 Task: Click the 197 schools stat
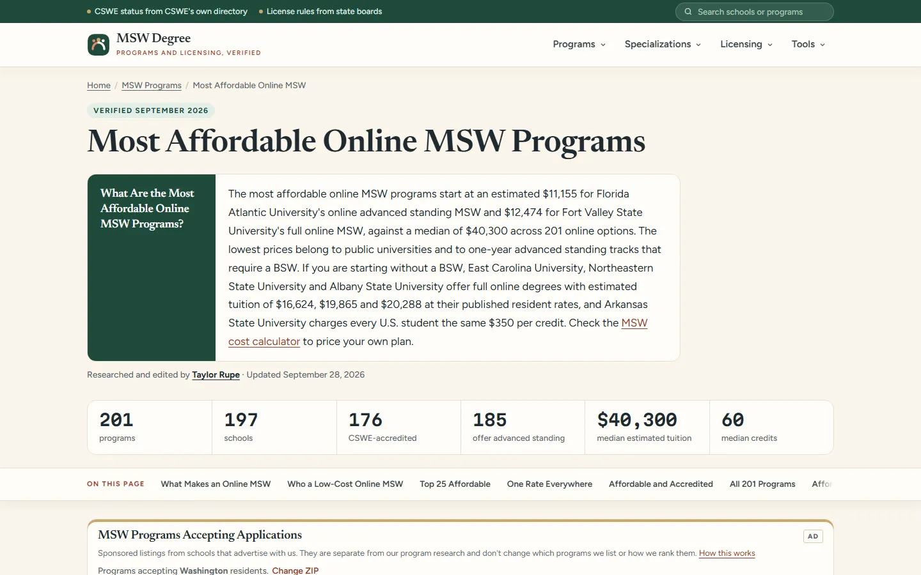pyautogui.click(x=274, y=427)
